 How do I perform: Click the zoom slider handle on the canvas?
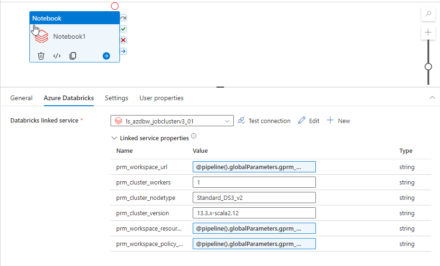point(428,67)
